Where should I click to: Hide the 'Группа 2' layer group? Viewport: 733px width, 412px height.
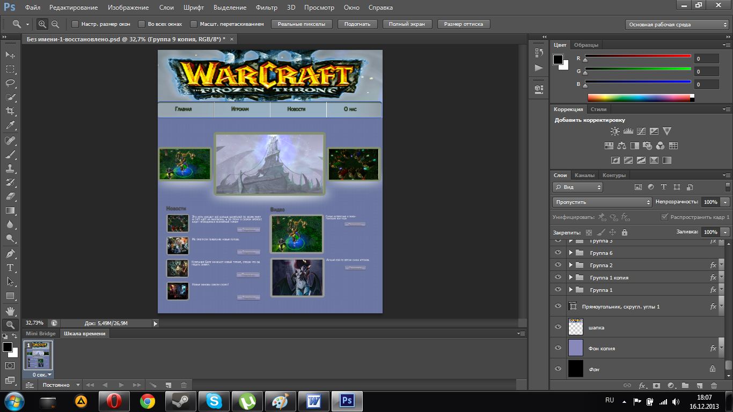pos(558,265)
